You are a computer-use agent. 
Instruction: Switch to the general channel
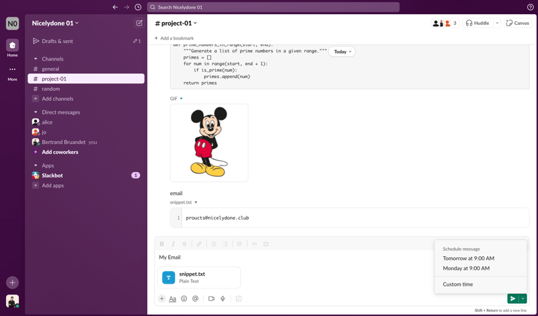click(x=86, y=69)
